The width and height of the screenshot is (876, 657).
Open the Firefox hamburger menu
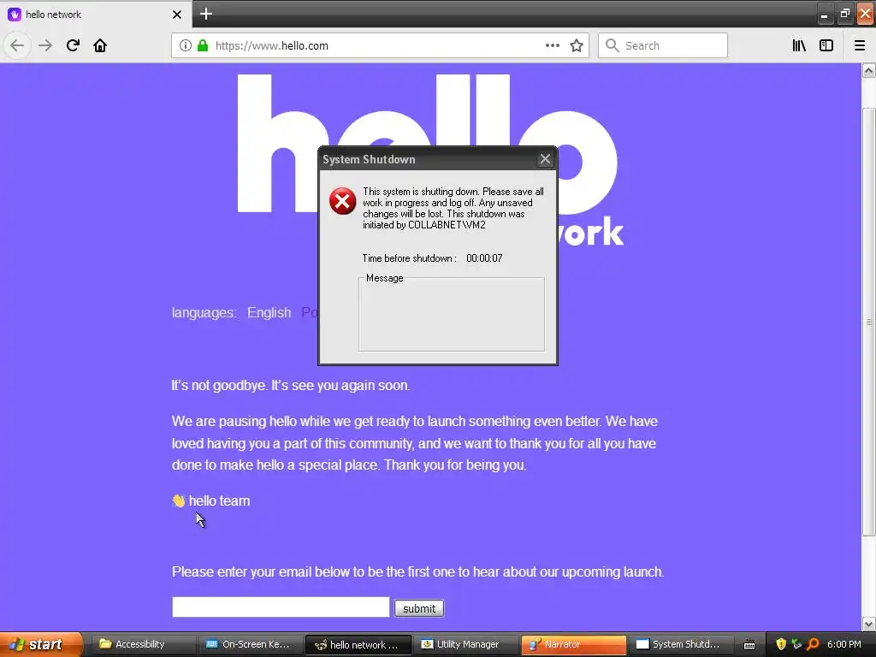tap(860, 45)
